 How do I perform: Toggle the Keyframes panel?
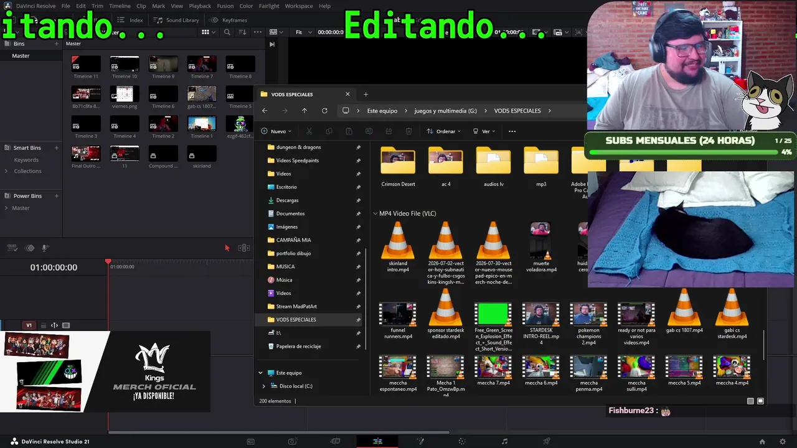[x=229, y=20]
